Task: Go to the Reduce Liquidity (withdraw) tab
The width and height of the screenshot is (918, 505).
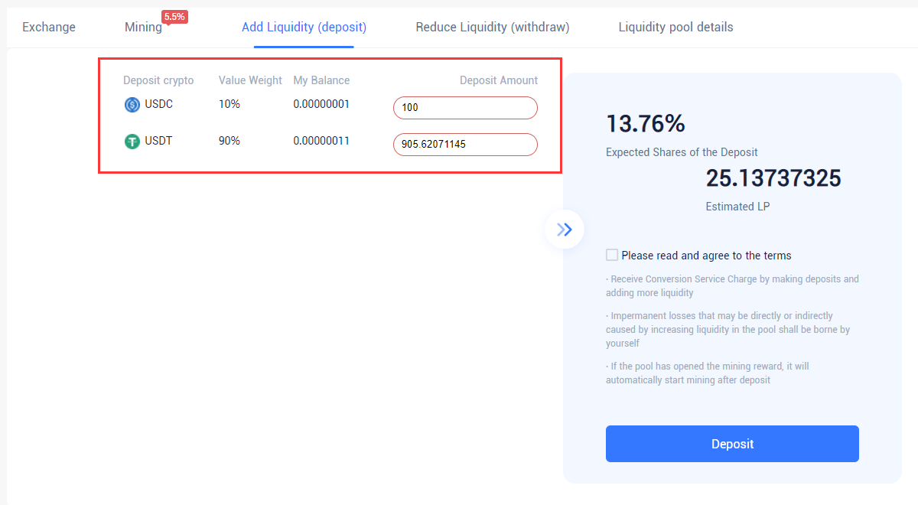Action: pos(493,27)
